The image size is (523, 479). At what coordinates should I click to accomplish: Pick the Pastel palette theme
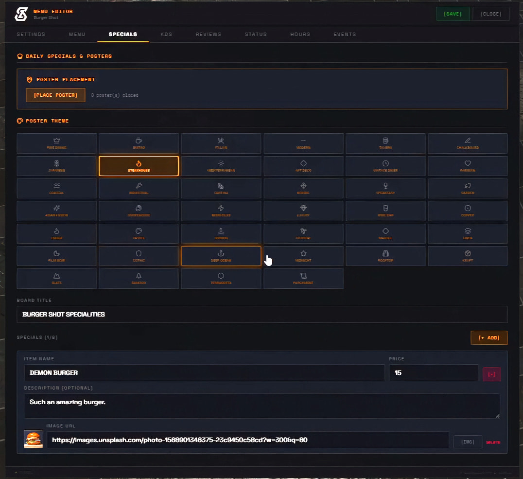tap(139, 233)
